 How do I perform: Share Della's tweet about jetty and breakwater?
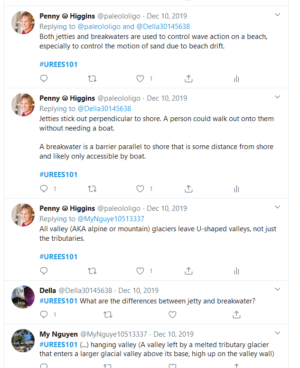point(236,314)
